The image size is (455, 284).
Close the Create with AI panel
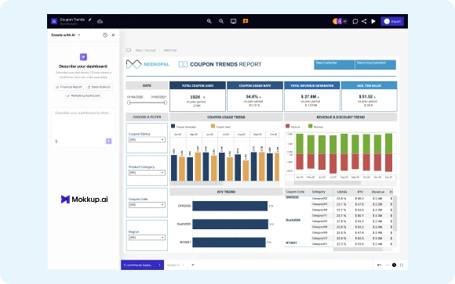click(113, 35)
